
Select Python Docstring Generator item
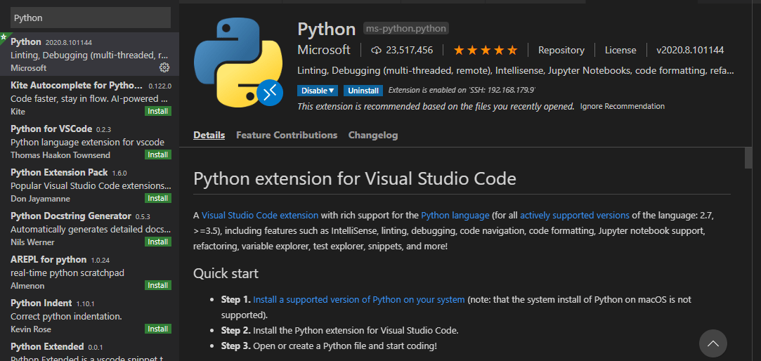click(x=89, y=228)
